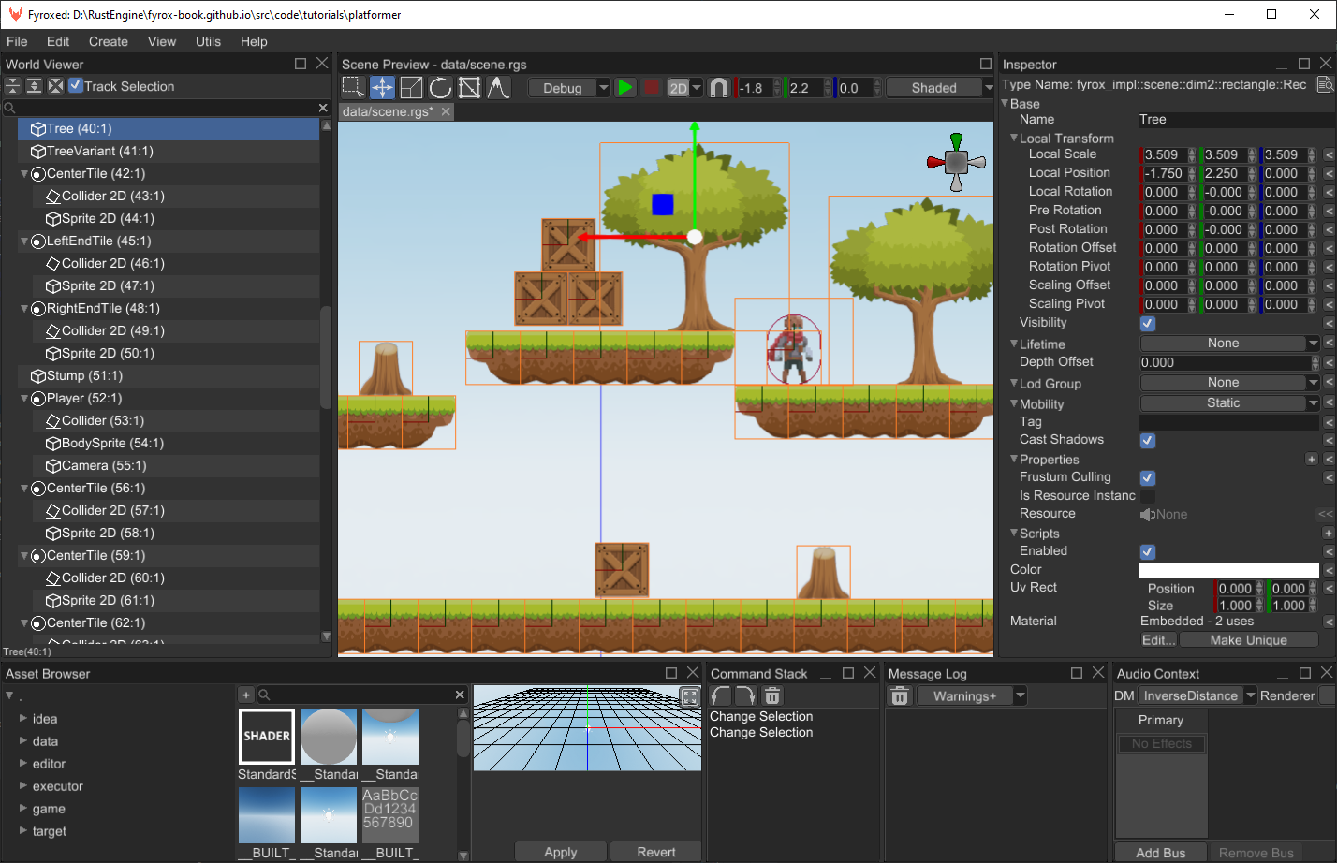Viewport: 1337px width, 863px height.
Task: Click the locate selection icon in World Viewer
Action: pyautogui.click(x=55, y=86)
